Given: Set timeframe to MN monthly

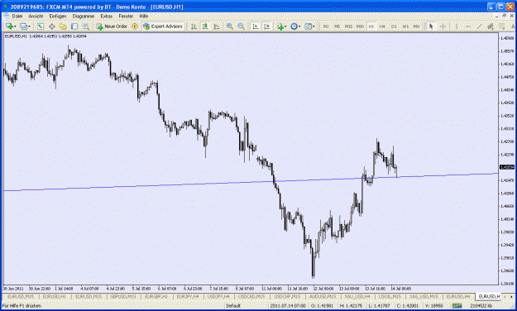Looking at the screenshot, I should click(x=416, y=26).
